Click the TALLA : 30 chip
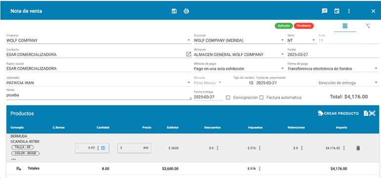381x178 pixels. click(22, 147)
